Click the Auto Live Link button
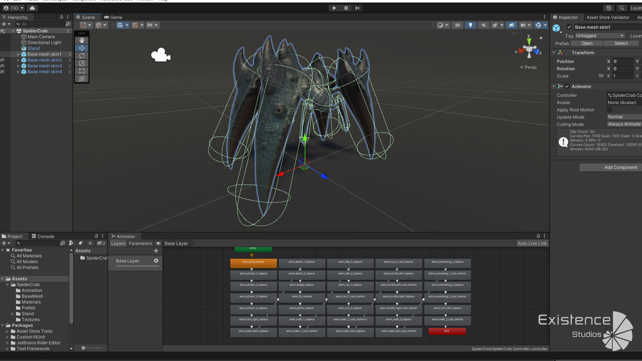Screen dimensions: 642x361 [x=532, y=243]
